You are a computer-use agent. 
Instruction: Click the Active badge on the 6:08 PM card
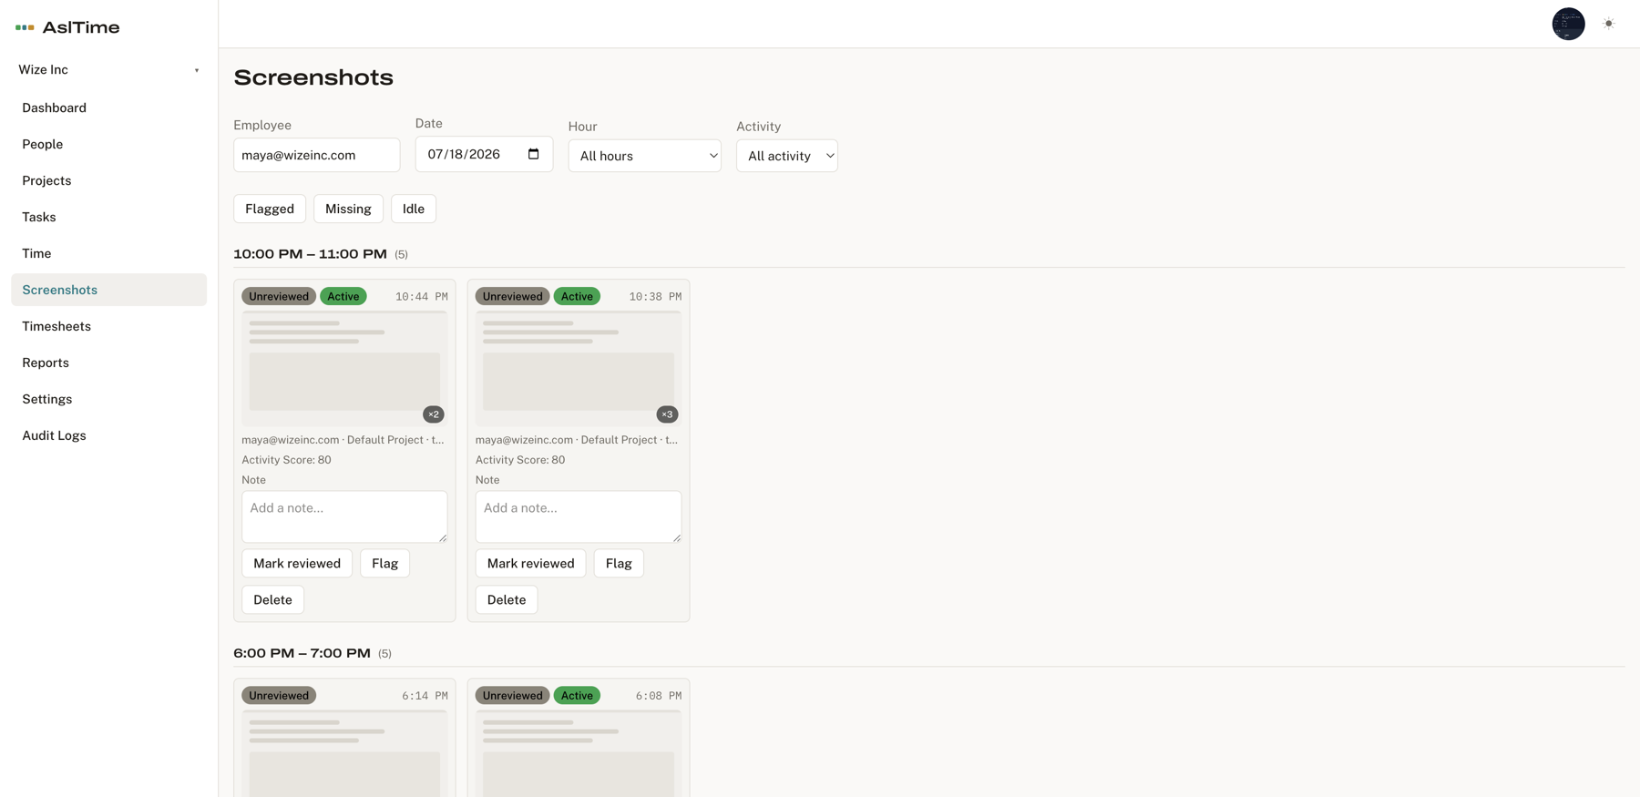pyautogui.click(x=577, y=695)
